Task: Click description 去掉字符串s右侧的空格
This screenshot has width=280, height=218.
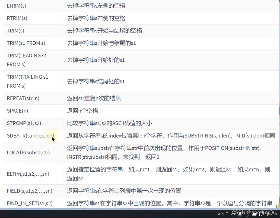Action: click(96, 18)
